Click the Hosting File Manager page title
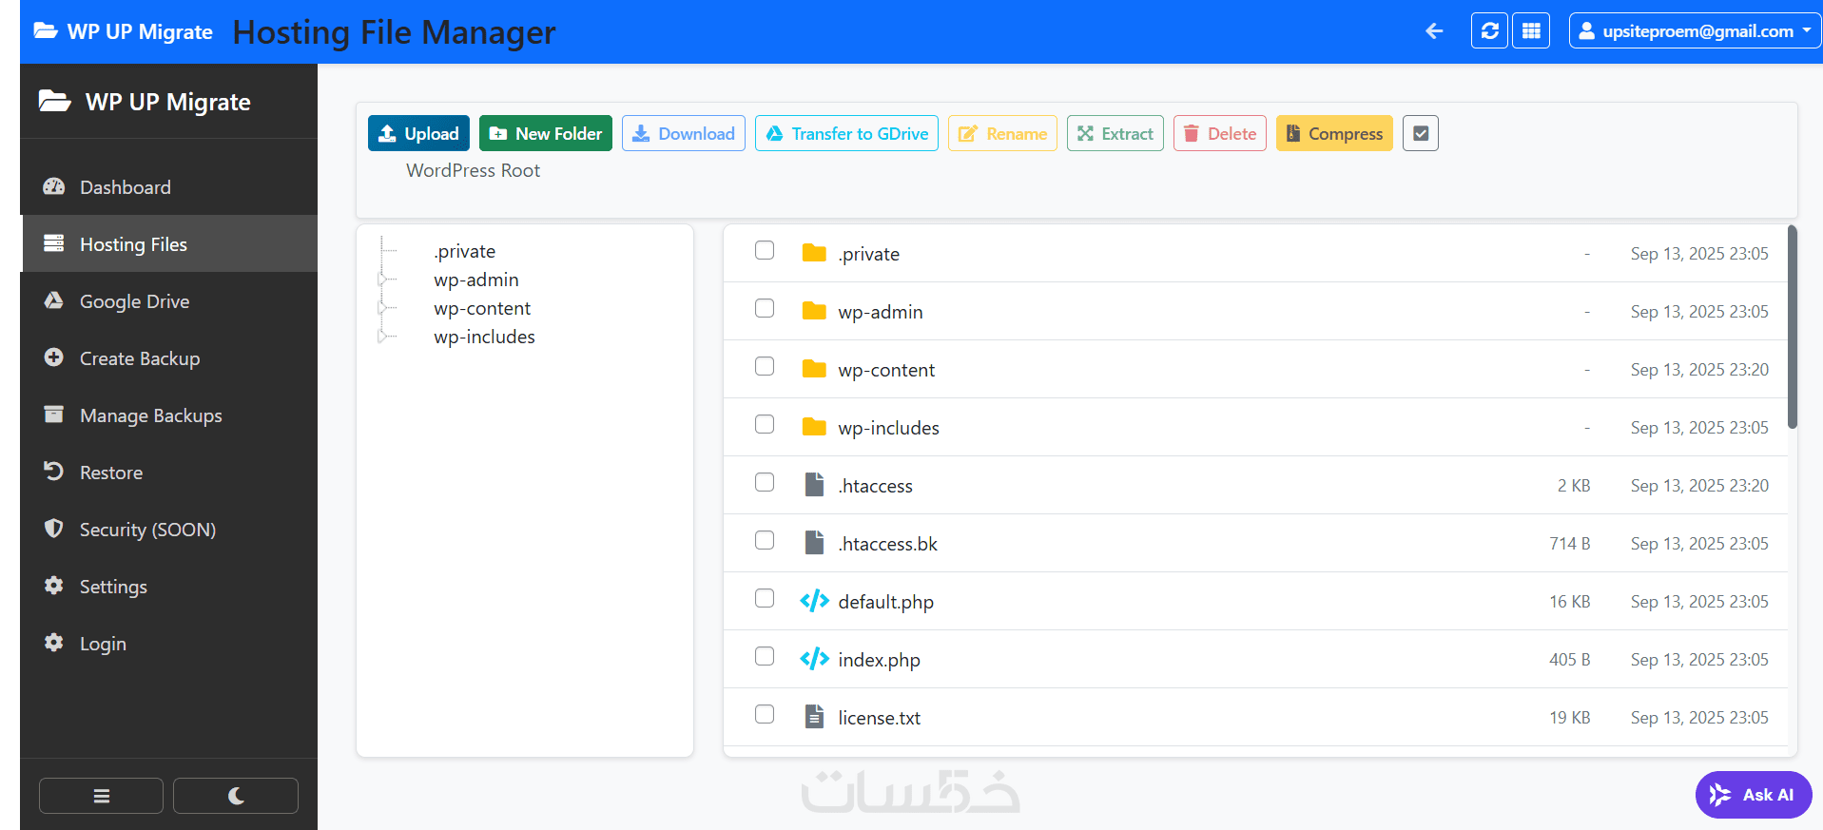This screenshot has height=830, width=1823. [394, 32]
